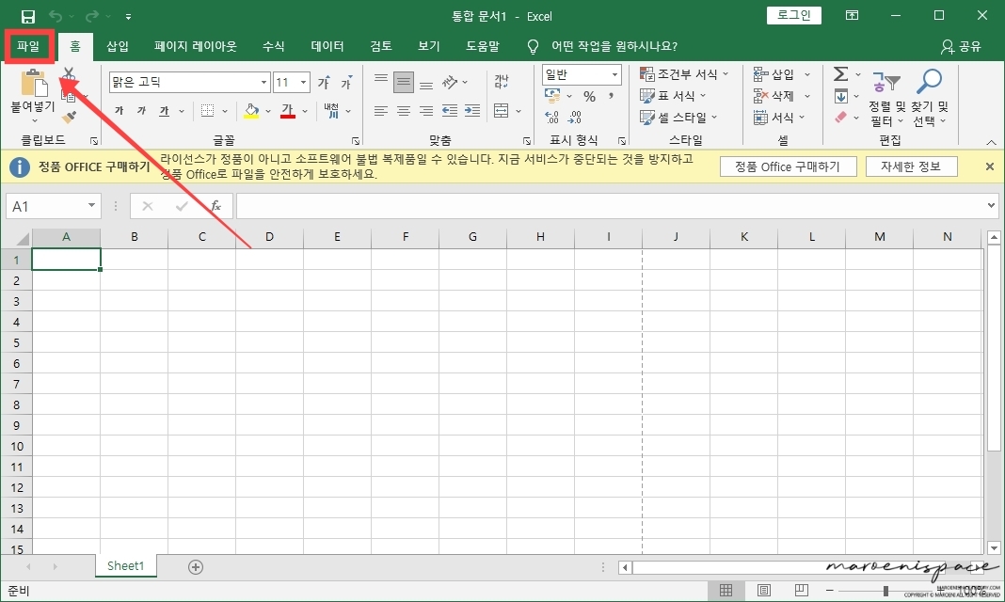Click the decrease decimal icon
1005x602 pixels.
pos(575,118)
